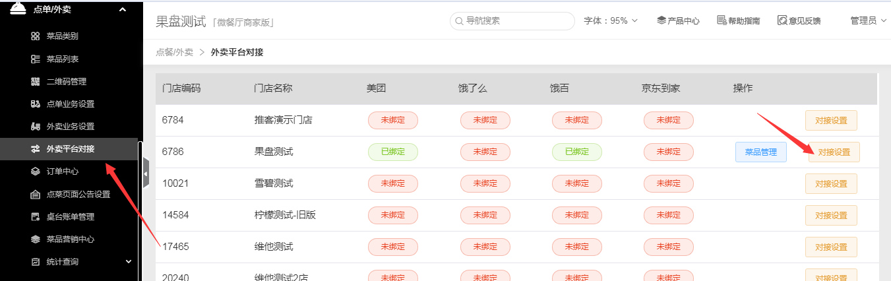
Task: Click the 桌台账单管理 icon
Action: [36, 216]
